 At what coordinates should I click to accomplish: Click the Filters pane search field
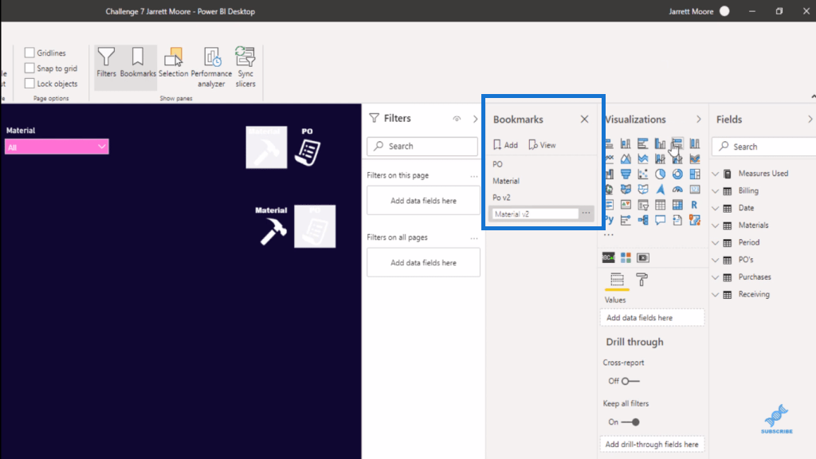click(x=422, y=147)
